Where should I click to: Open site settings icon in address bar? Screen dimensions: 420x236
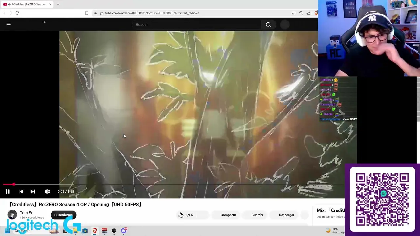pos(95,13)
